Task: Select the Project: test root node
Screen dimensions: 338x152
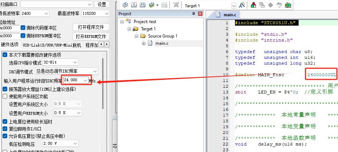Action: tap(145, 22)
